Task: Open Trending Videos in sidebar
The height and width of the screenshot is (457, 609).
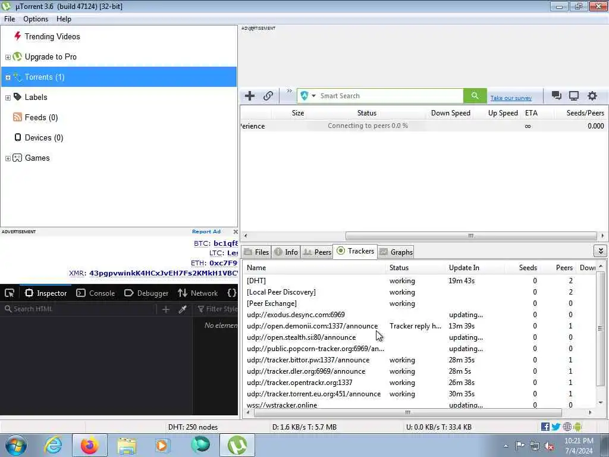Action: point(52,36)
